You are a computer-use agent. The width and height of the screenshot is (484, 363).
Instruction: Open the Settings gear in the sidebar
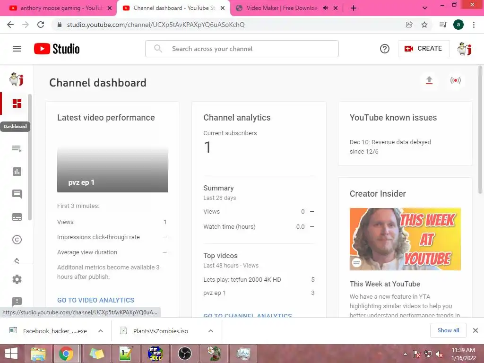(x=17, y=279)
